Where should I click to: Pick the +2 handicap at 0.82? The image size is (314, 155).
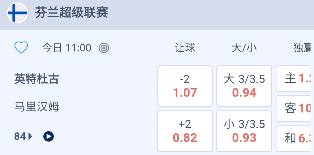point(185,131)
